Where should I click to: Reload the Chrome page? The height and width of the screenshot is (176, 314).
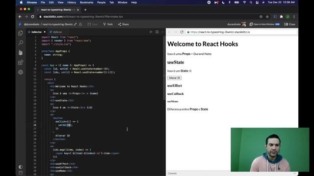pyautogui.click(x=32, y=17)
